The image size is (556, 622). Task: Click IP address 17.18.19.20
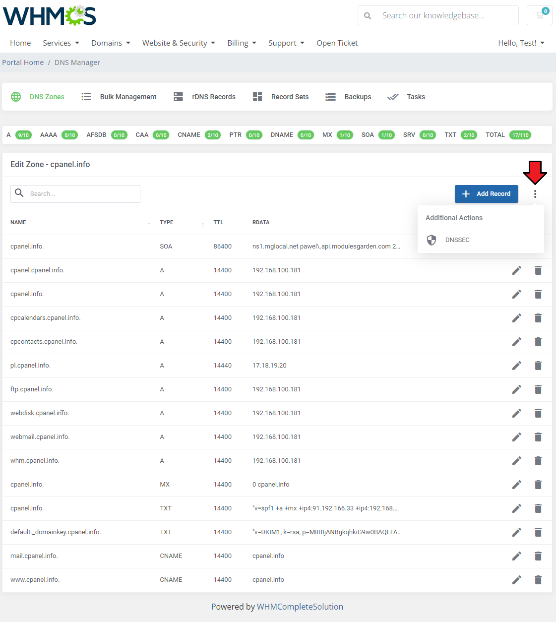(x=269, y=366)
